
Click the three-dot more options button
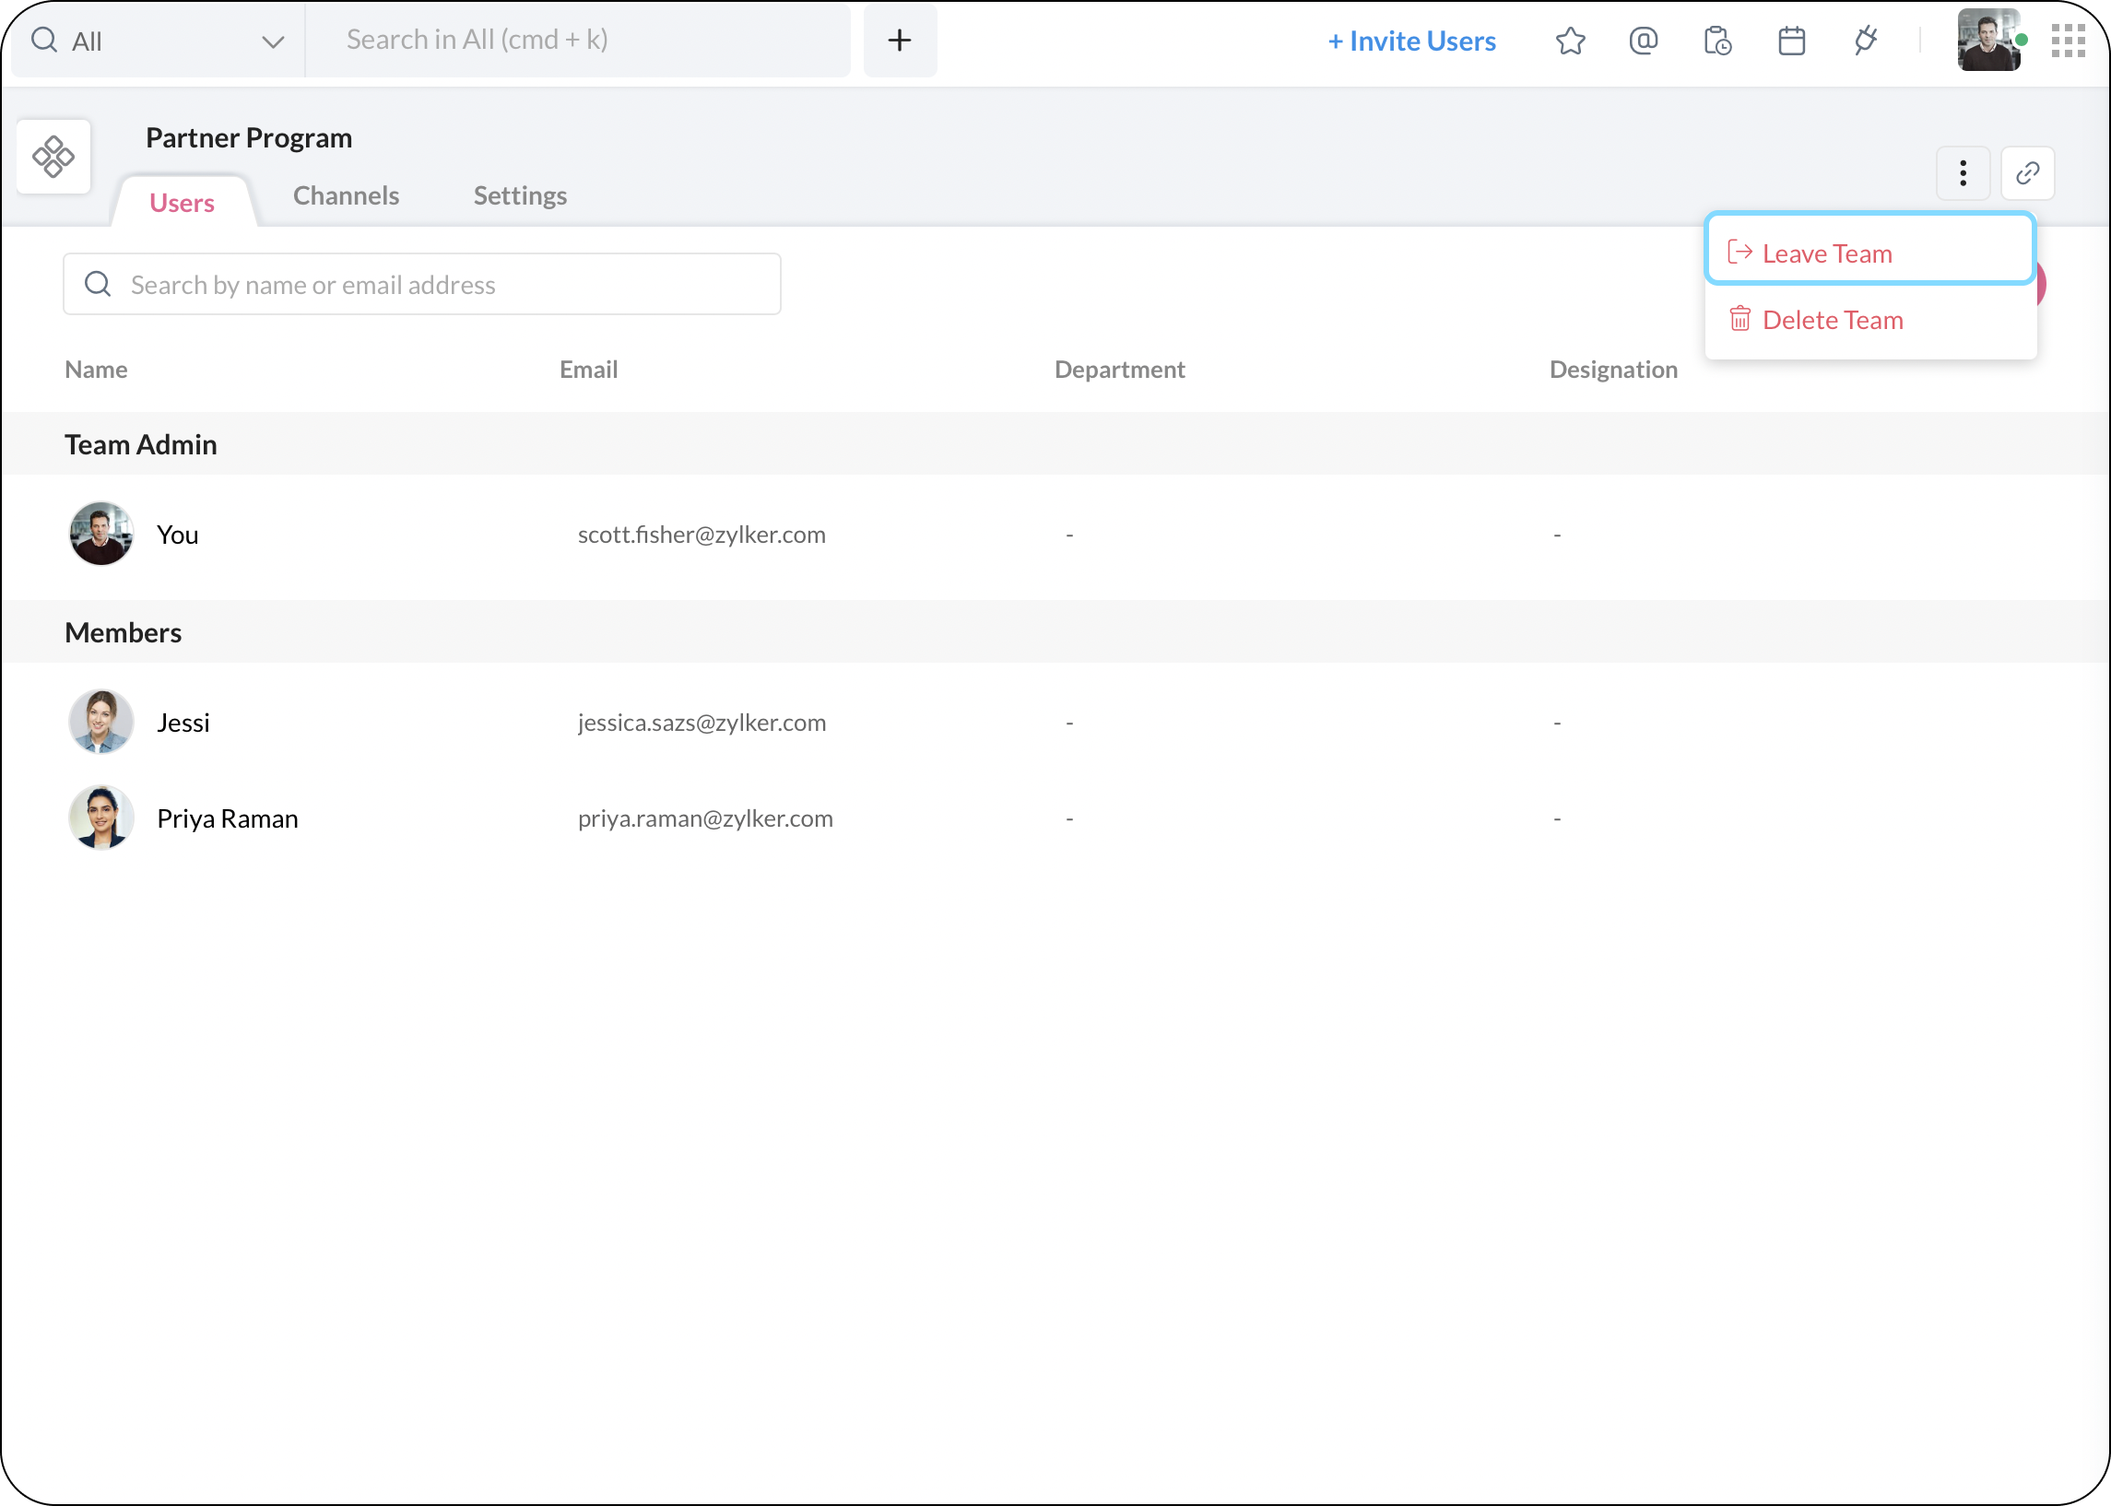click(1963, 173)
